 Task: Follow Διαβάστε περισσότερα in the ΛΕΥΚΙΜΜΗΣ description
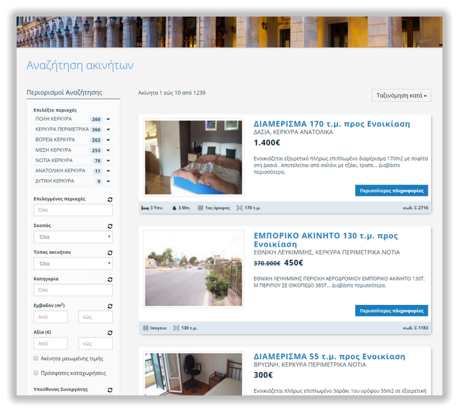[358, 285]
